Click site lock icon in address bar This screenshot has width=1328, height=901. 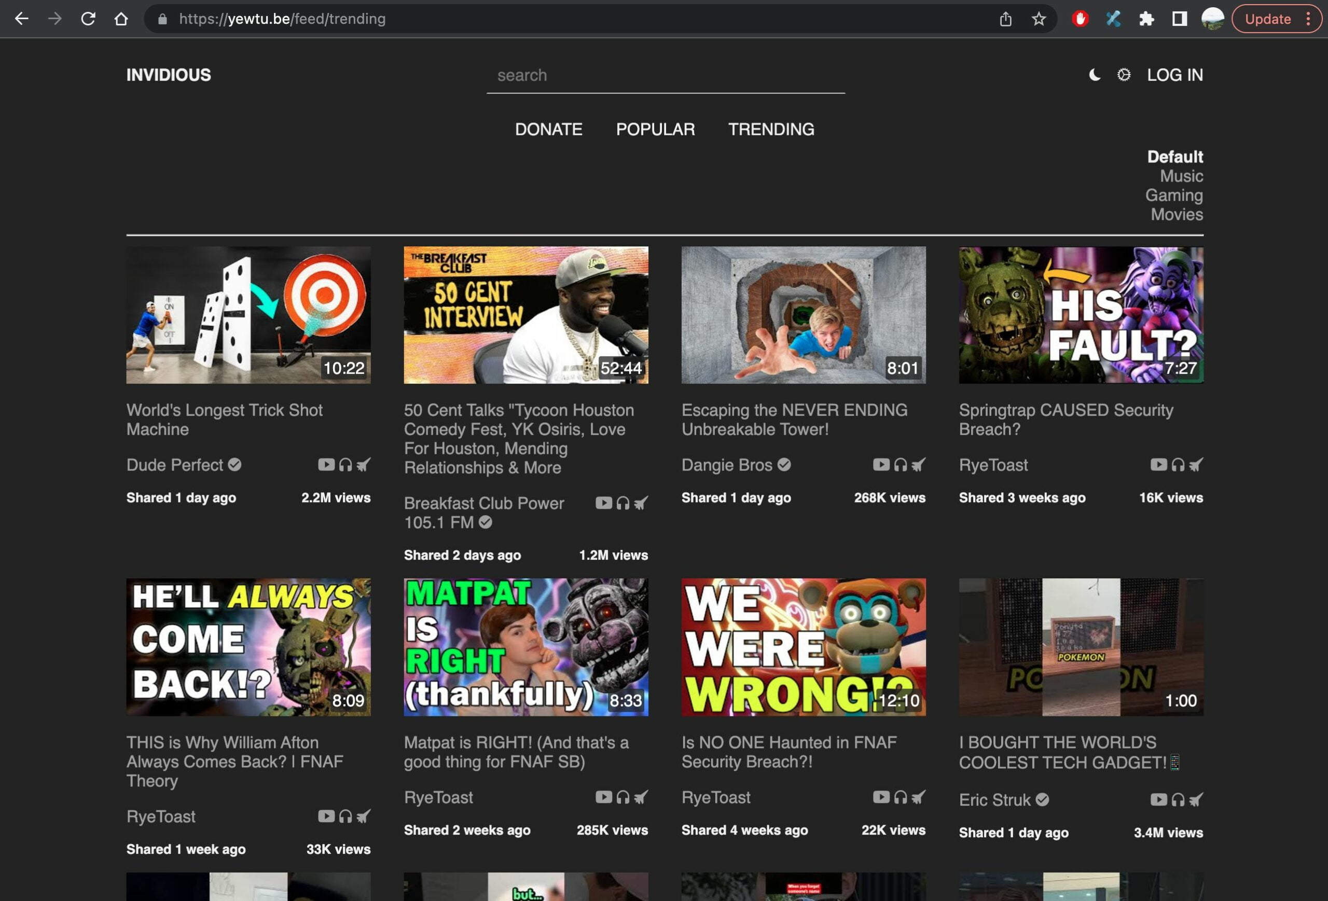coord(162,19)
